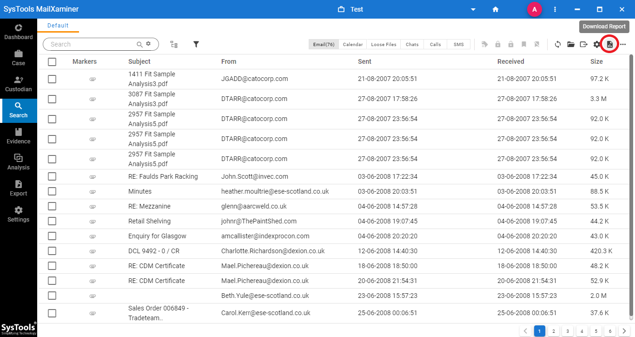Image resolution: width=635 pixels, height=337 pixels.
Task: Open the more options ellipsis icon
Action: coord(623,45)
